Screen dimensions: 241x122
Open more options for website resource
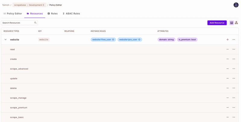click(x=234, y=40)
